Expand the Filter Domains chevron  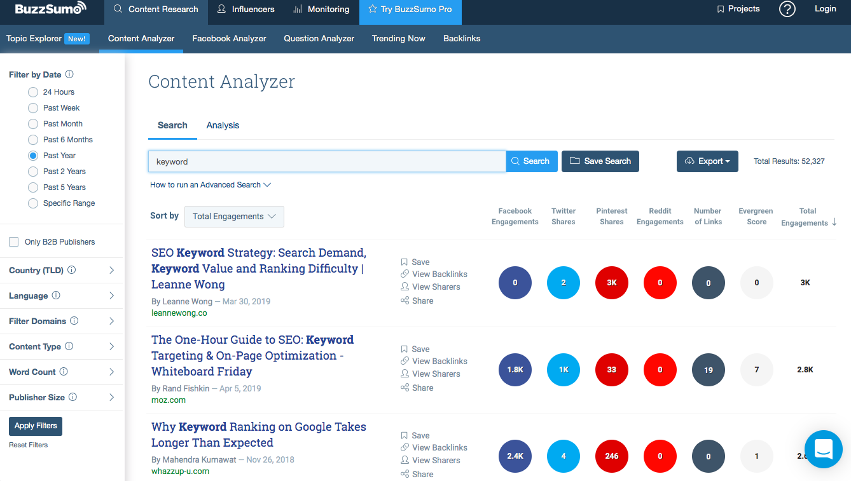(112, 321)
